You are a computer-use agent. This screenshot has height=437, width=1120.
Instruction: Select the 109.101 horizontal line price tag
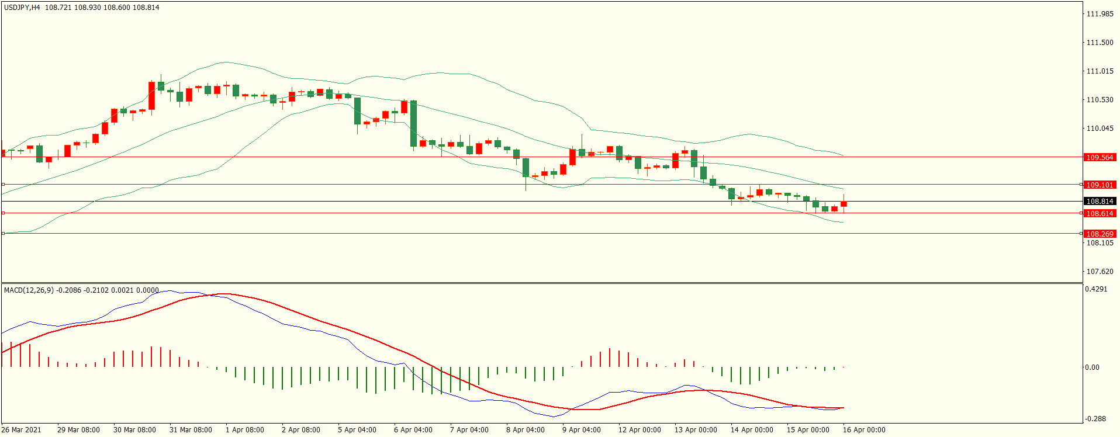click(1100, 185)
